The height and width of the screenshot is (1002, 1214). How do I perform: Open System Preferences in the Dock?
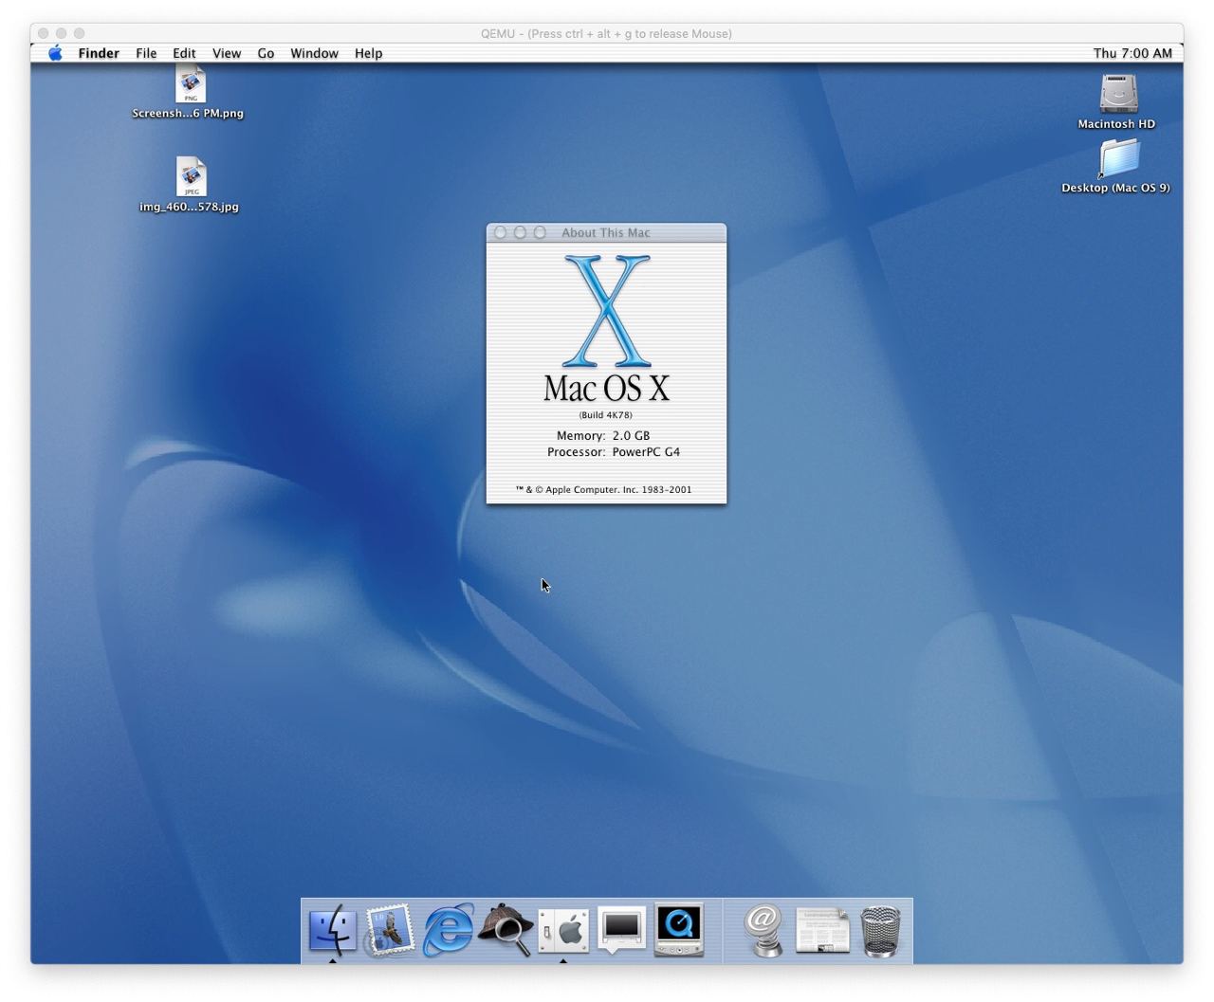coord(563,931)
